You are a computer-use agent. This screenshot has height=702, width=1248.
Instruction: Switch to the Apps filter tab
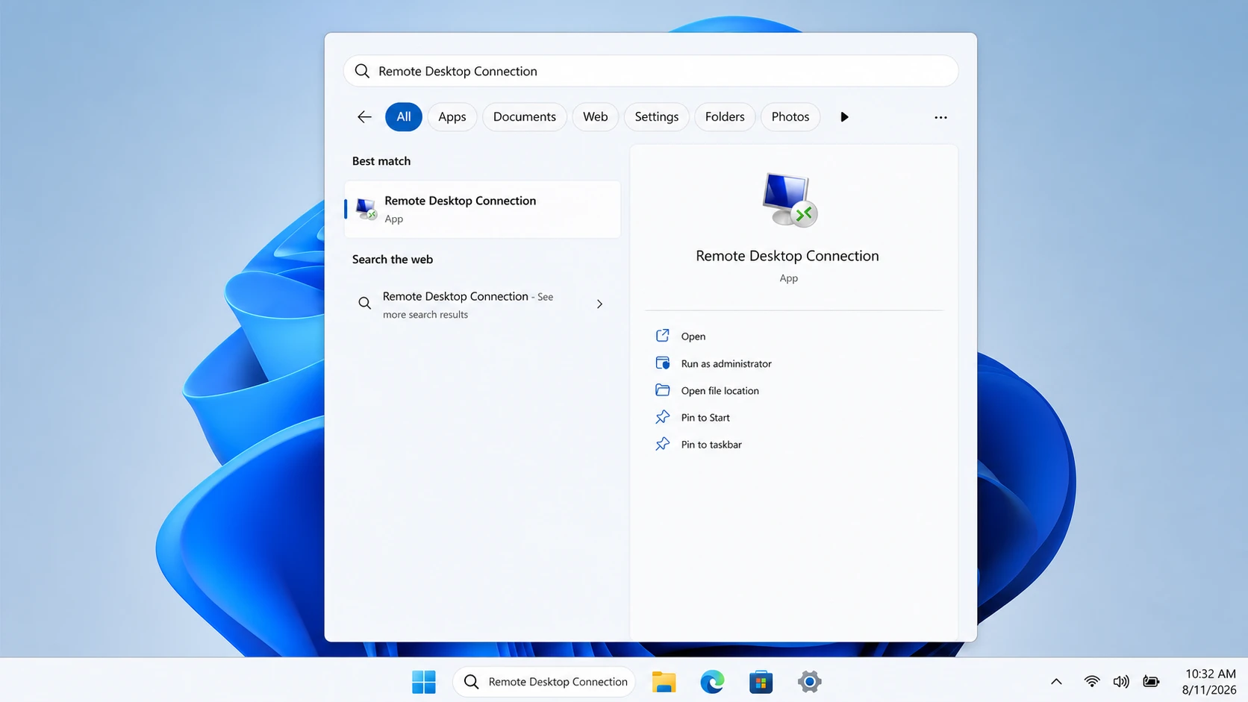click(x=452, y=117)
